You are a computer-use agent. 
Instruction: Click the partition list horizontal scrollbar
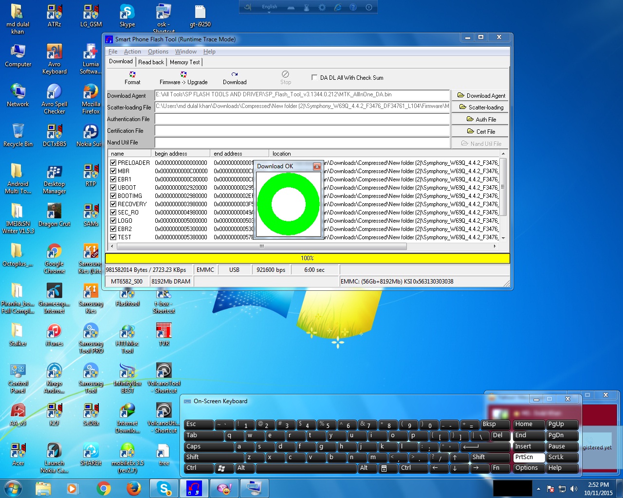tap(261, 246)
